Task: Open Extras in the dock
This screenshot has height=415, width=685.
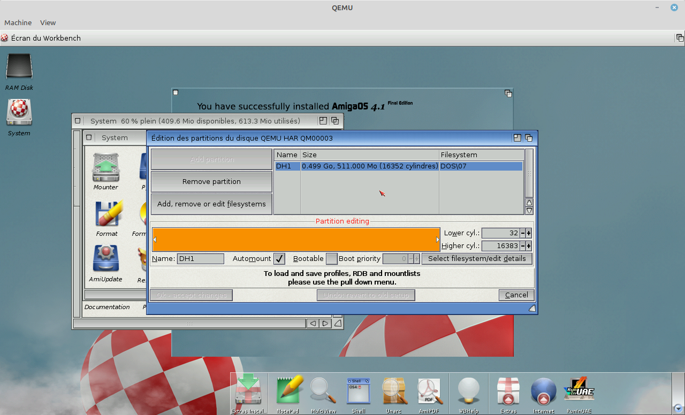Action: click(508, 391)
